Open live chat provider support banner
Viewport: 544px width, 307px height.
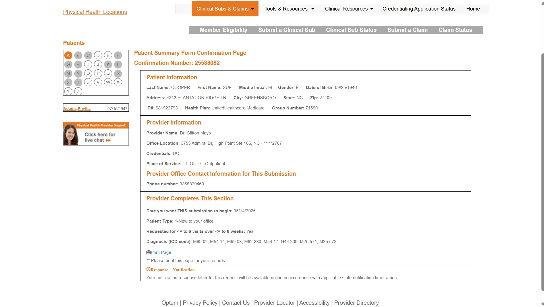96,134
